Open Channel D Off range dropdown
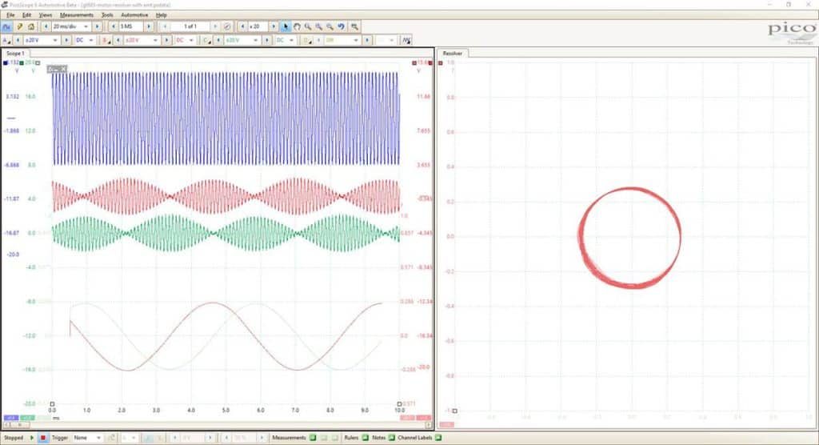The width and height of the screenshot is (819, 445). click(342, 40)
